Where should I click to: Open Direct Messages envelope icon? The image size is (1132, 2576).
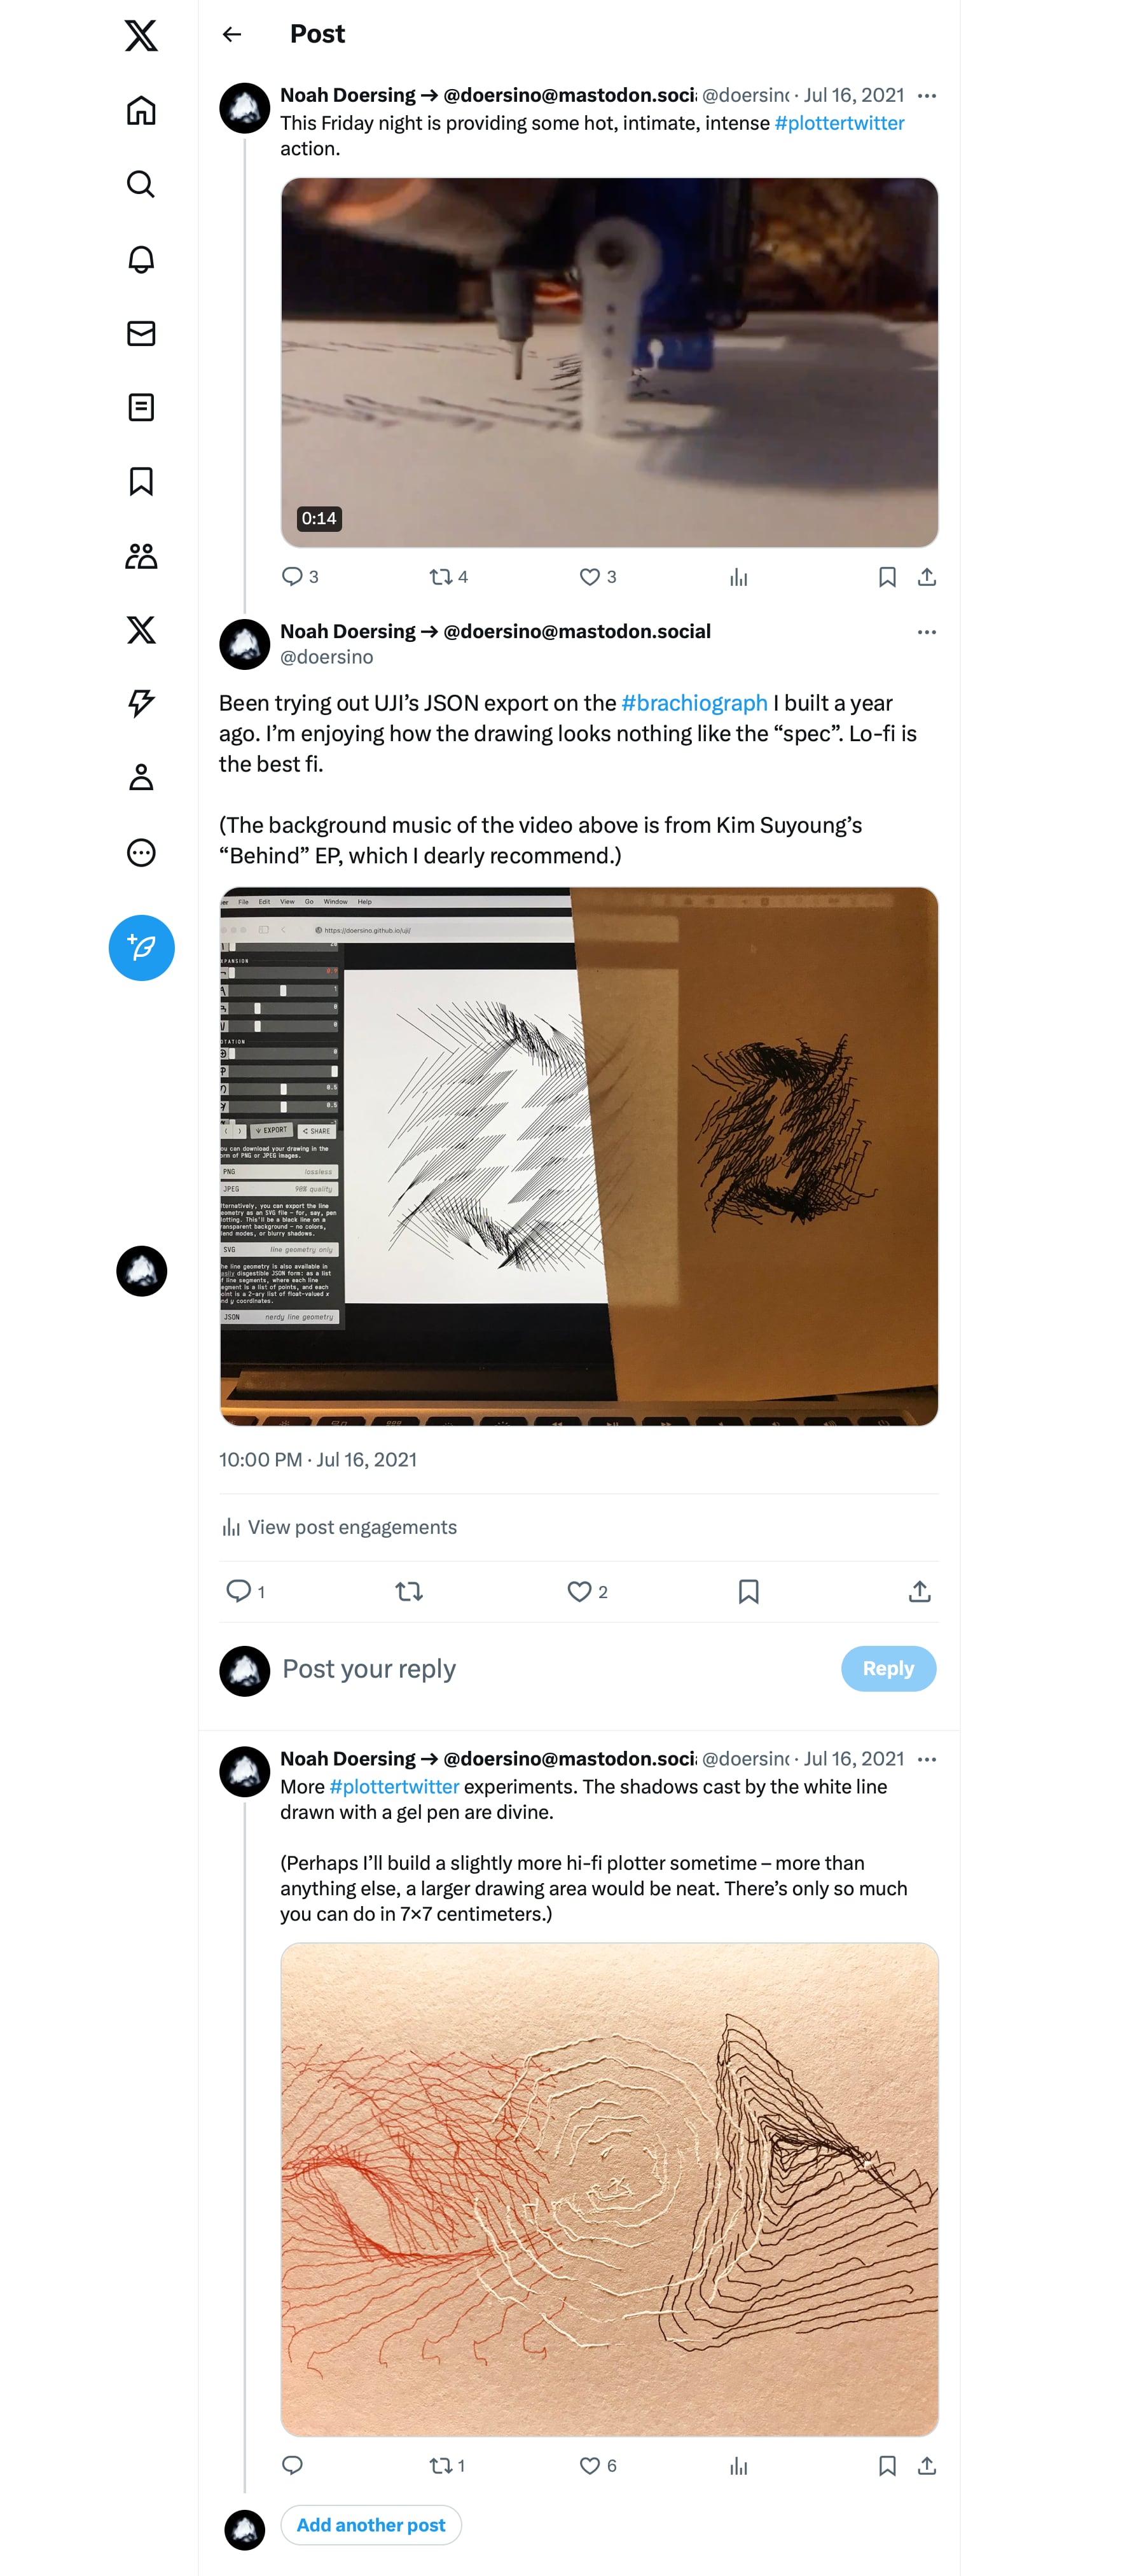pos(141,333)
